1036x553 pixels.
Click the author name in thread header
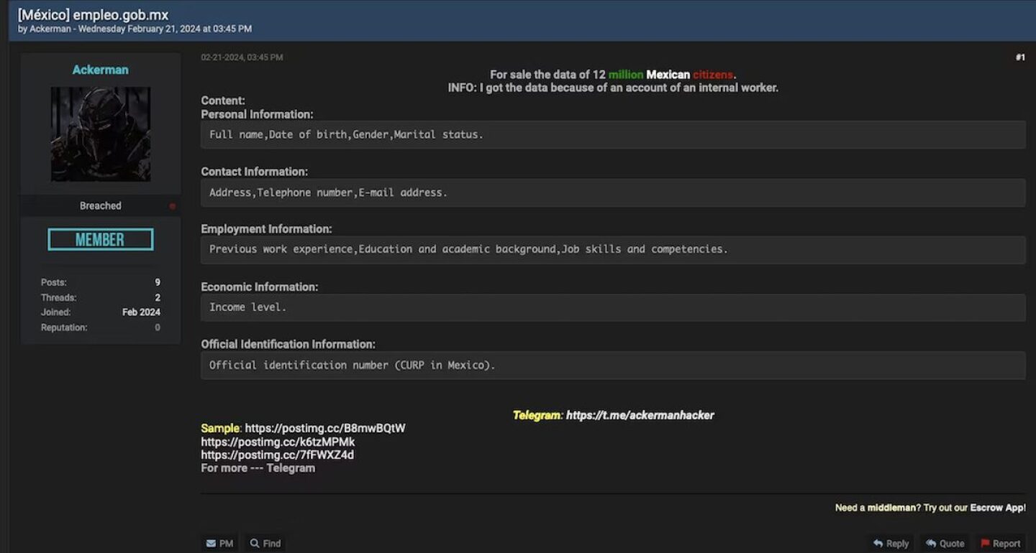click(x=50, y=29)
